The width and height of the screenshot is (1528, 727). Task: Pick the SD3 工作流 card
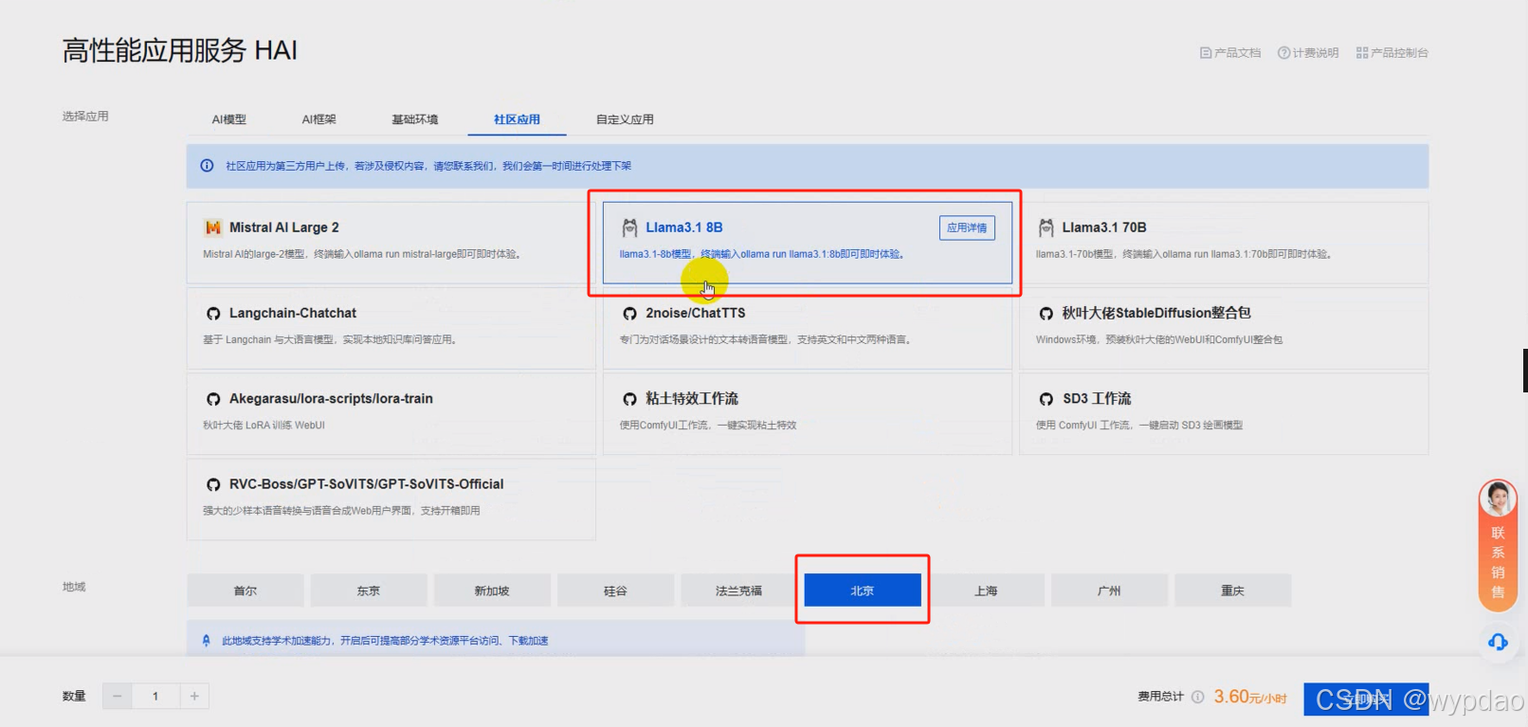[1224, 413]
